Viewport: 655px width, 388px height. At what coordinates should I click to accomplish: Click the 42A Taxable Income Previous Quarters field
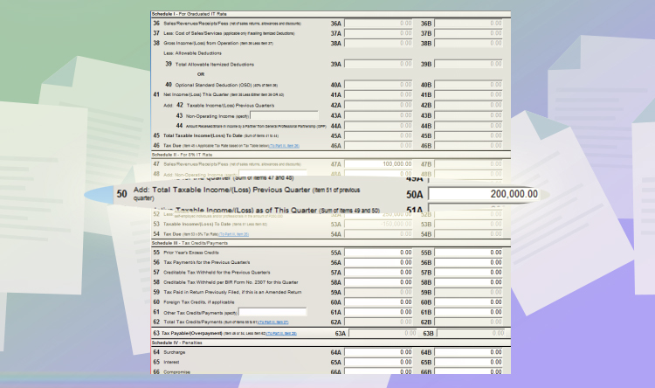pos(378,105)
